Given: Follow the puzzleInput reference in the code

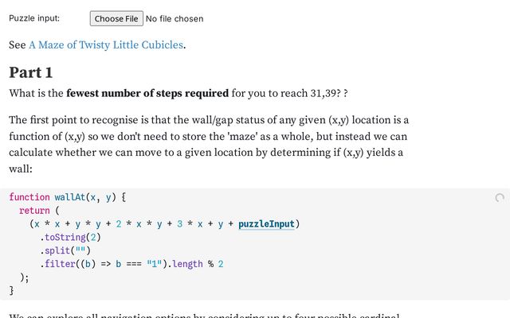Looking at the screenshot, I should pyautogui.click(x=266, y=224).
